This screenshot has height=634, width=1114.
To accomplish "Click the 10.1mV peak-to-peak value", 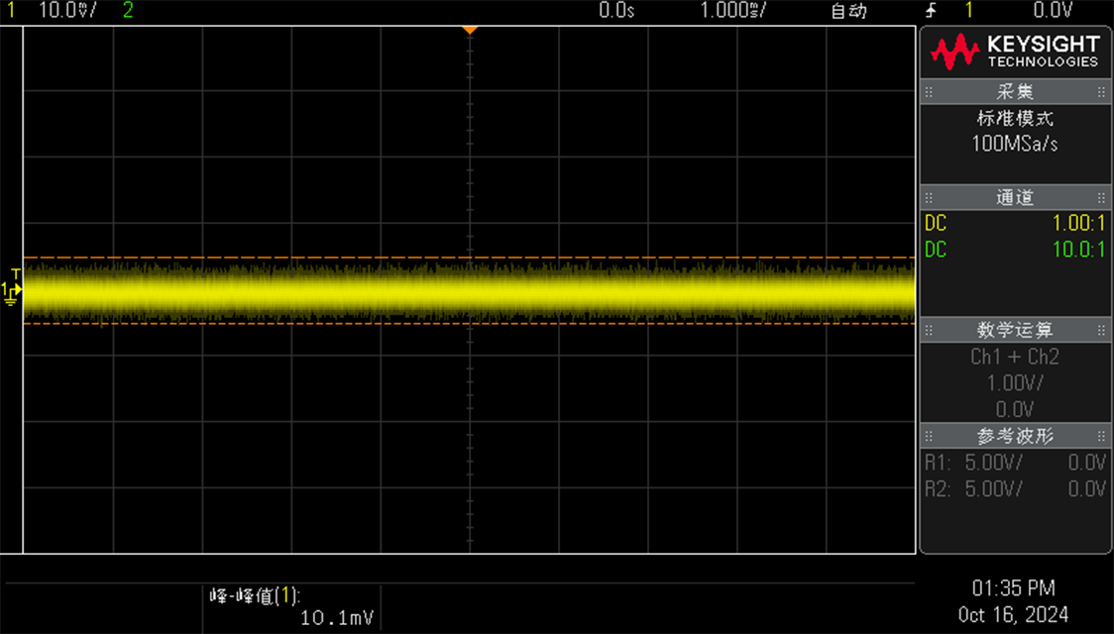I will tap(337, 618).
